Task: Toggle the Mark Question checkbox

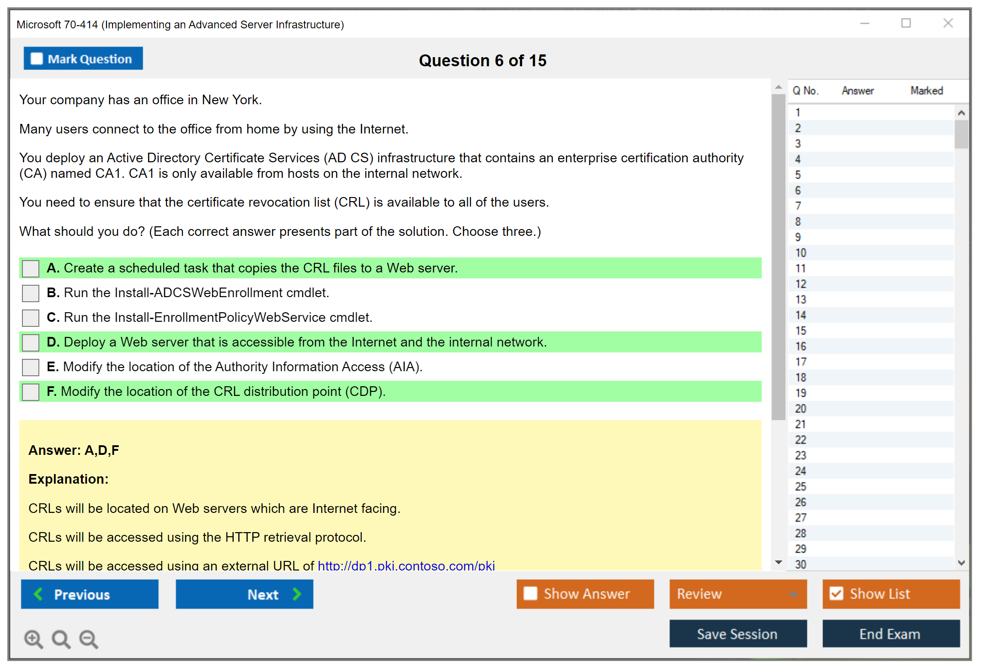Action: (x=37, y=59)
